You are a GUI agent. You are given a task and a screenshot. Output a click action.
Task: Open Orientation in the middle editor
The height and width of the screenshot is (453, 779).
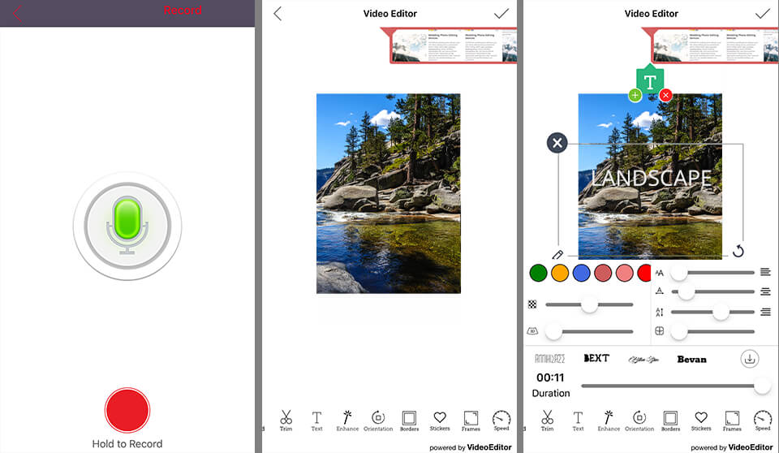pyautogui.click(x=378, y=421)
